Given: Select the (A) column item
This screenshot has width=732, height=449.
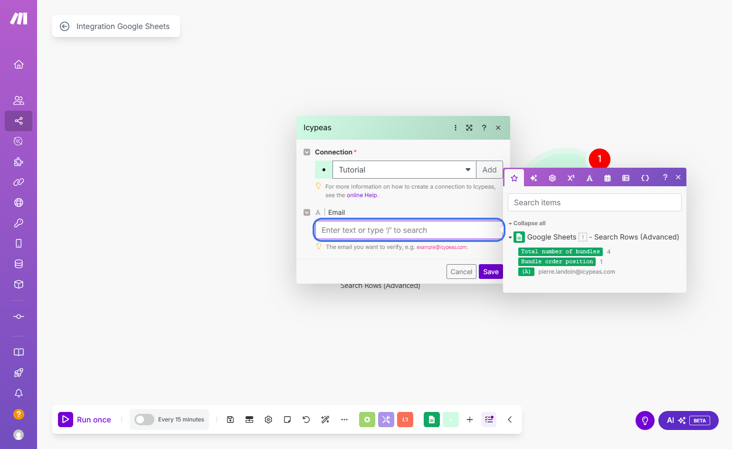Looking at the screenshot, I should [526, 272].
